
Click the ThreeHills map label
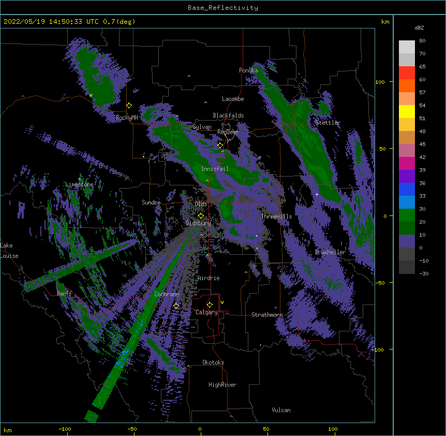pos(276,216)
